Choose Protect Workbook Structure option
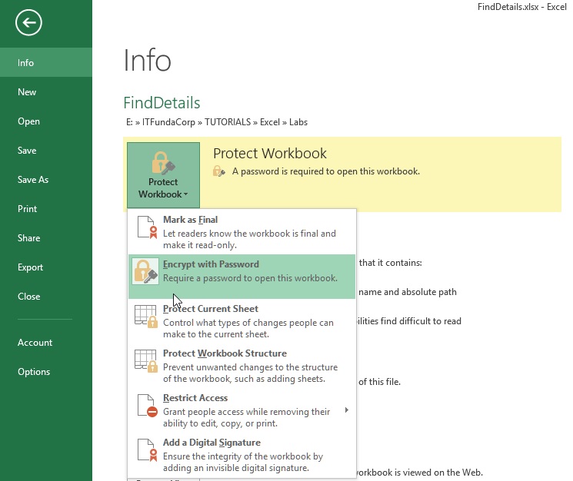Viewport: 573px width, 481px height. (242, 366)
